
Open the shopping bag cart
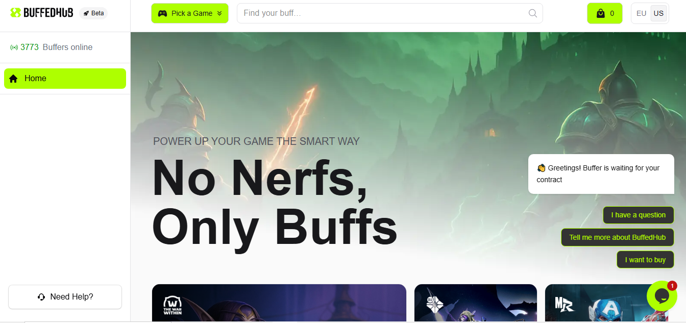point(605,13)
